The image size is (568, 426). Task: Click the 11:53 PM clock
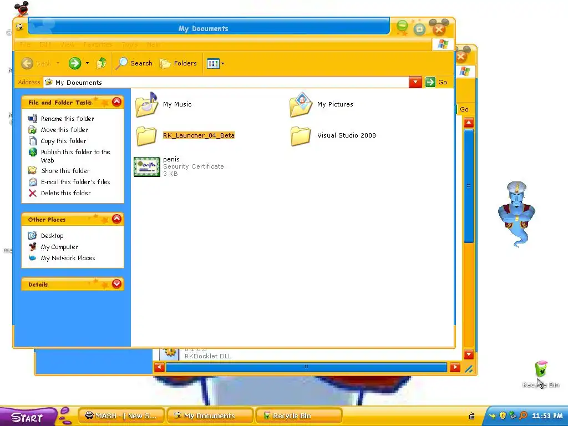click(x=547, y=416)
